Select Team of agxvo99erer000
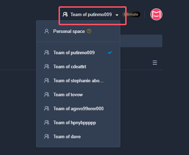Screen dimensions: 189x155 [x=78, y=108]
